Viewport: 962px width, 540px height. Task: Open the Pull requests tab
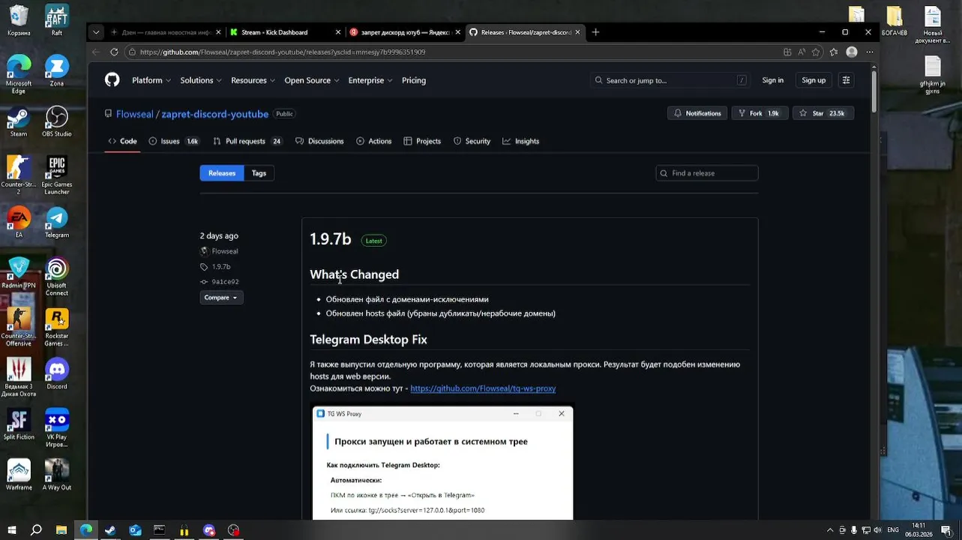(x=247, y=141)
